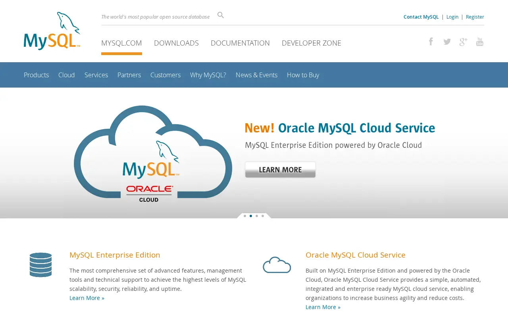
Task: Go to the fourth carousel slide dot
Action: coord(263,216)
